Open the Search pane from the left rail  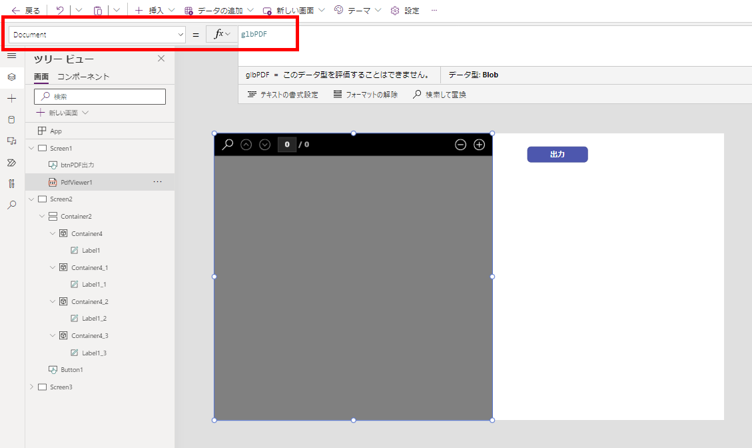[x=11, y=205]
